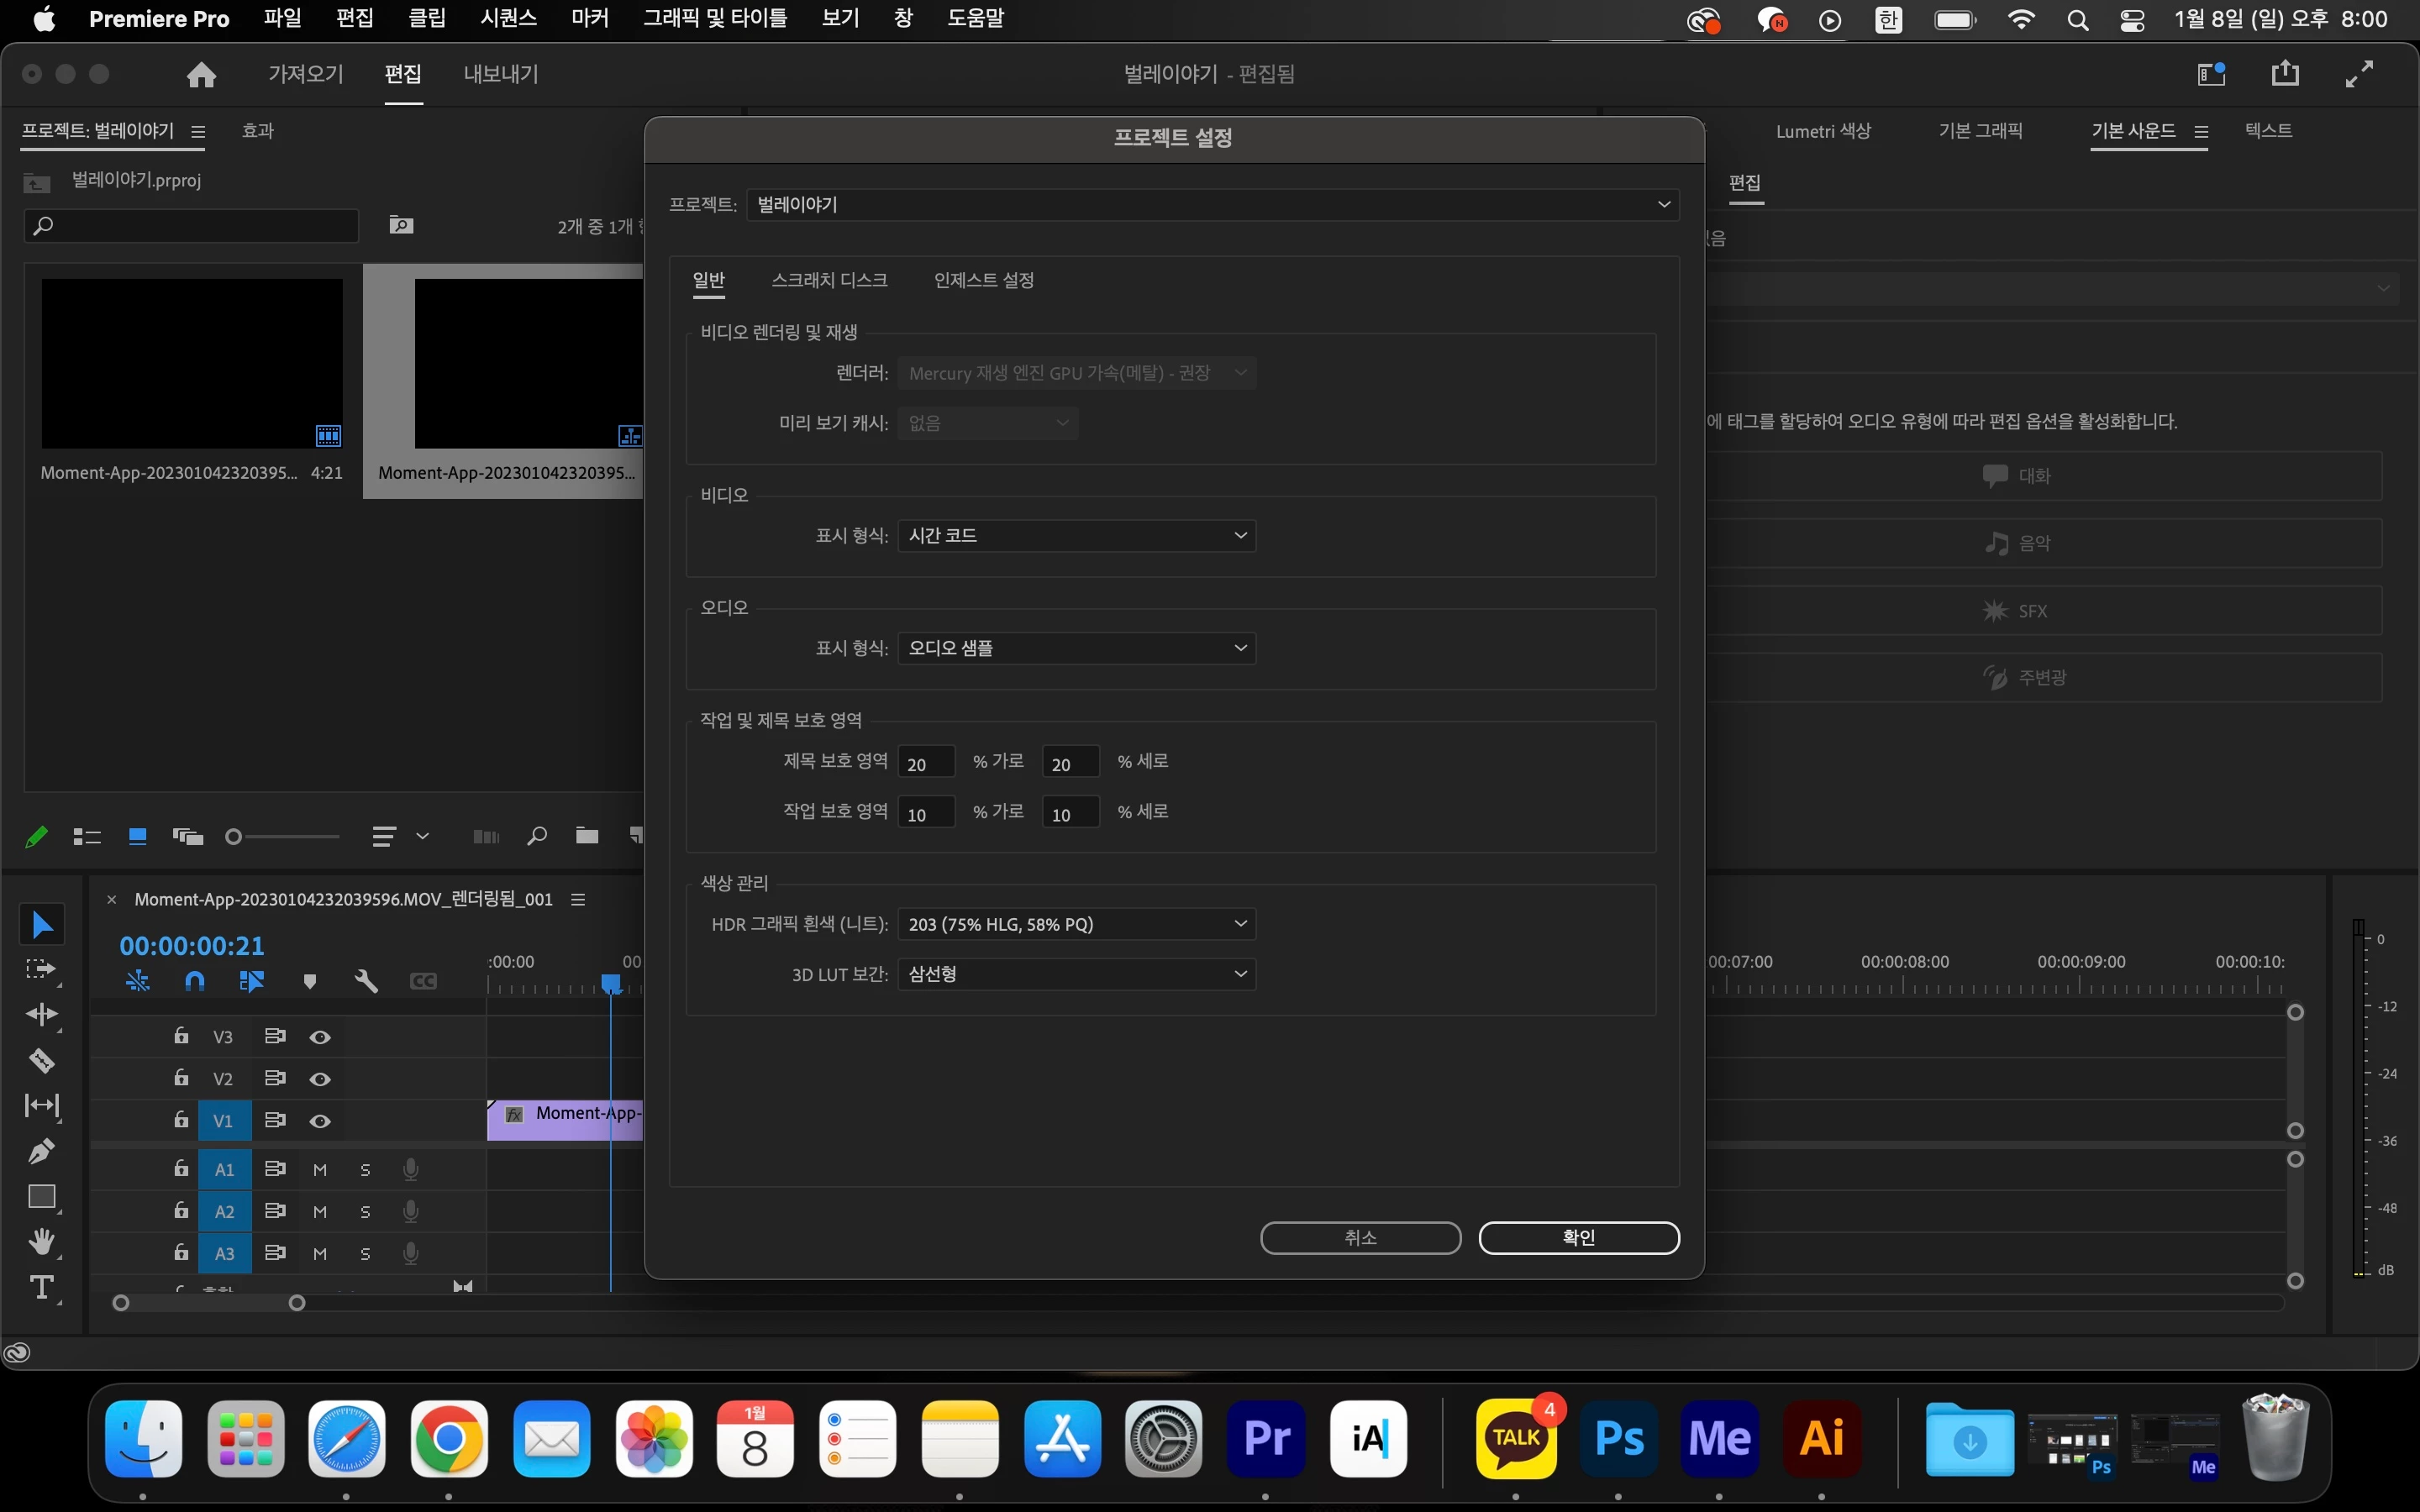Mute the A1 audio track
Screen dimensions: 2420x1512
tap(320, 1169)
